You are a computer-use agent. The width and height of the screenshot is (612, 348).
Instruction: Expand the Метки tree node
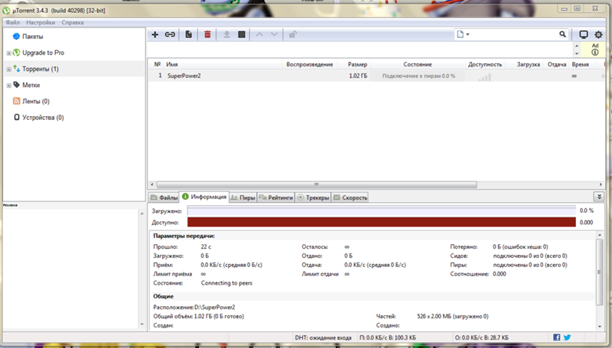pyautogui.click(x=8, y=85)
